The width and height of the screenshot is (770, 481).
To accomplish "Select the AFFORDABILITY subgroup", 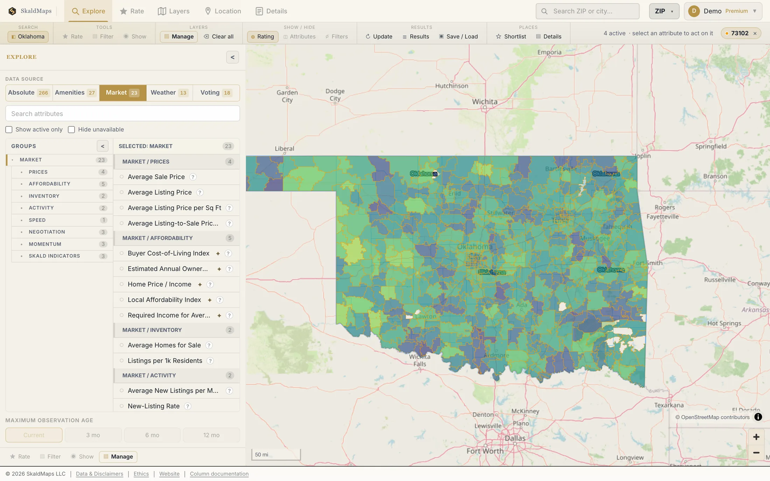I will click(62, 184).
